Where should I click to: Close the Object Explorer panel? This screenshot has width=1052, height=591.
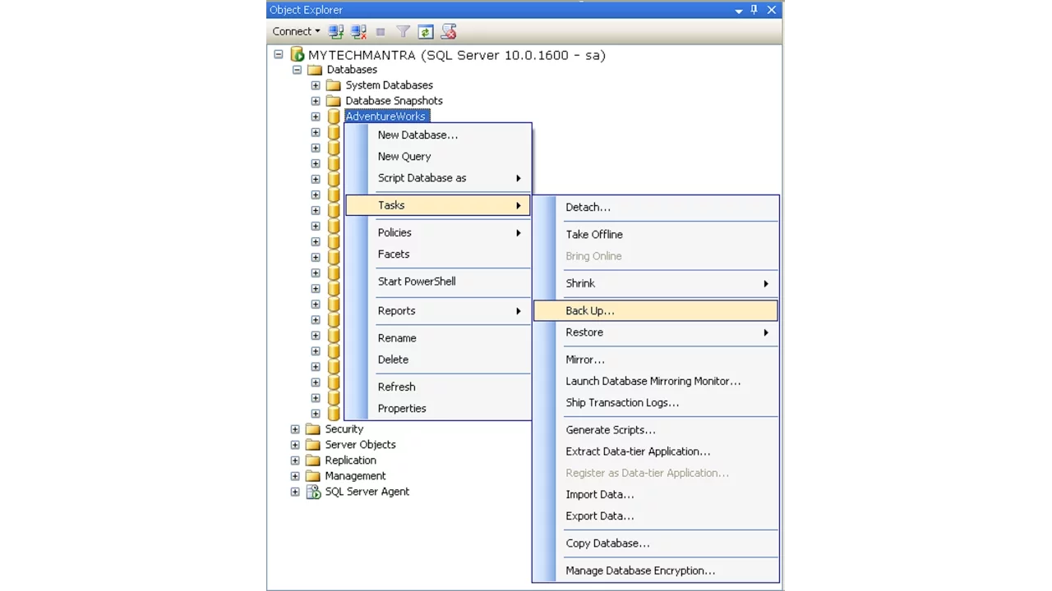(772, 10)
